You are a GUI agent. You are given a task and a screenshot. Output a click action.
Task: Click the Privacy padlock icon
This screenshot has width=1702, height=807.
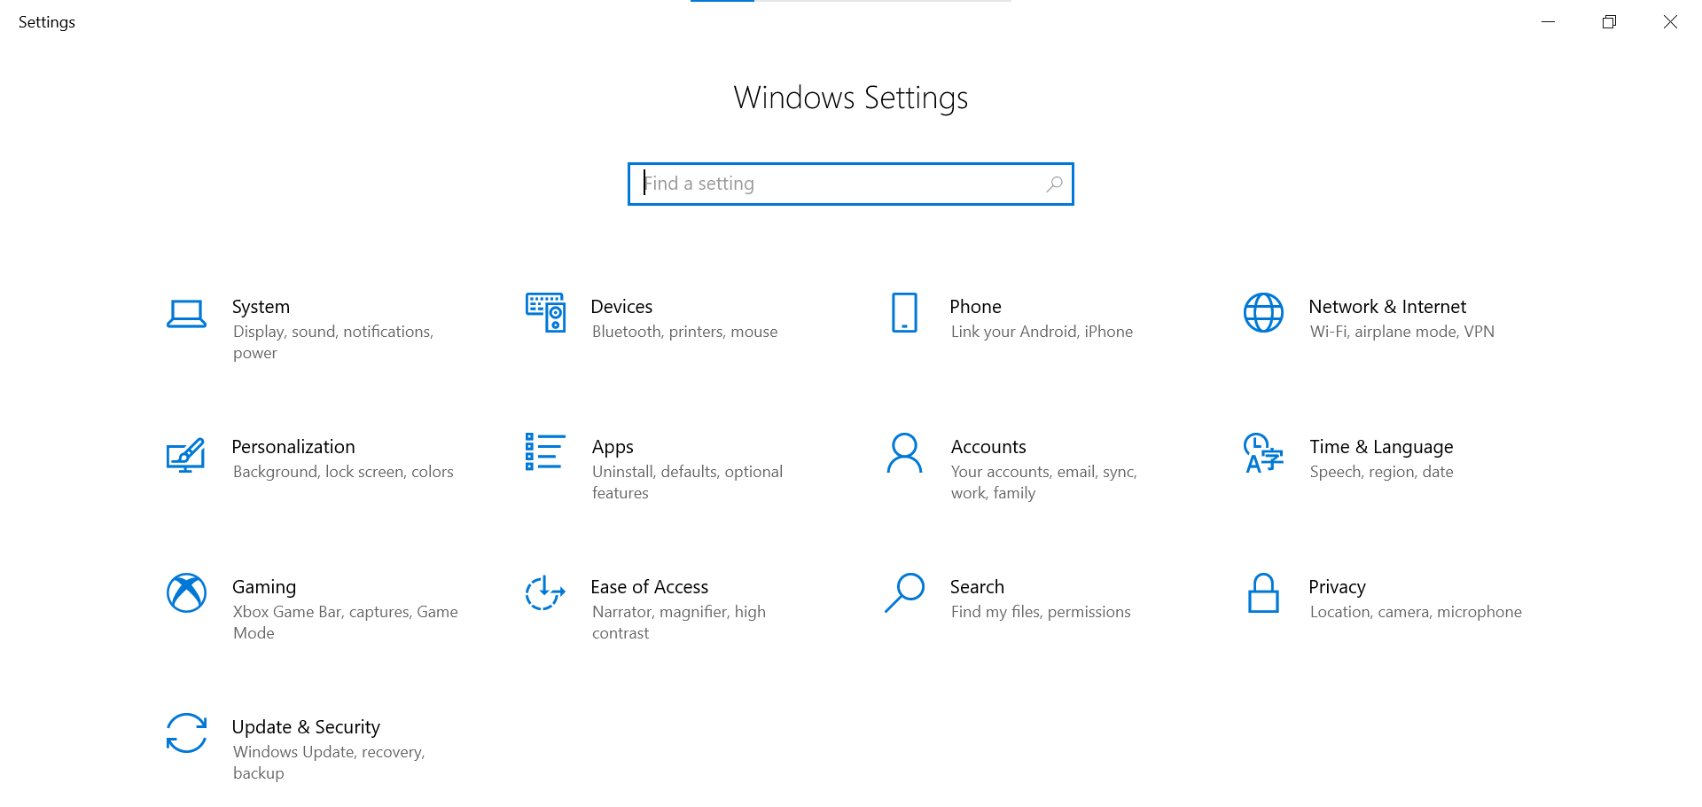(1263, 592)
